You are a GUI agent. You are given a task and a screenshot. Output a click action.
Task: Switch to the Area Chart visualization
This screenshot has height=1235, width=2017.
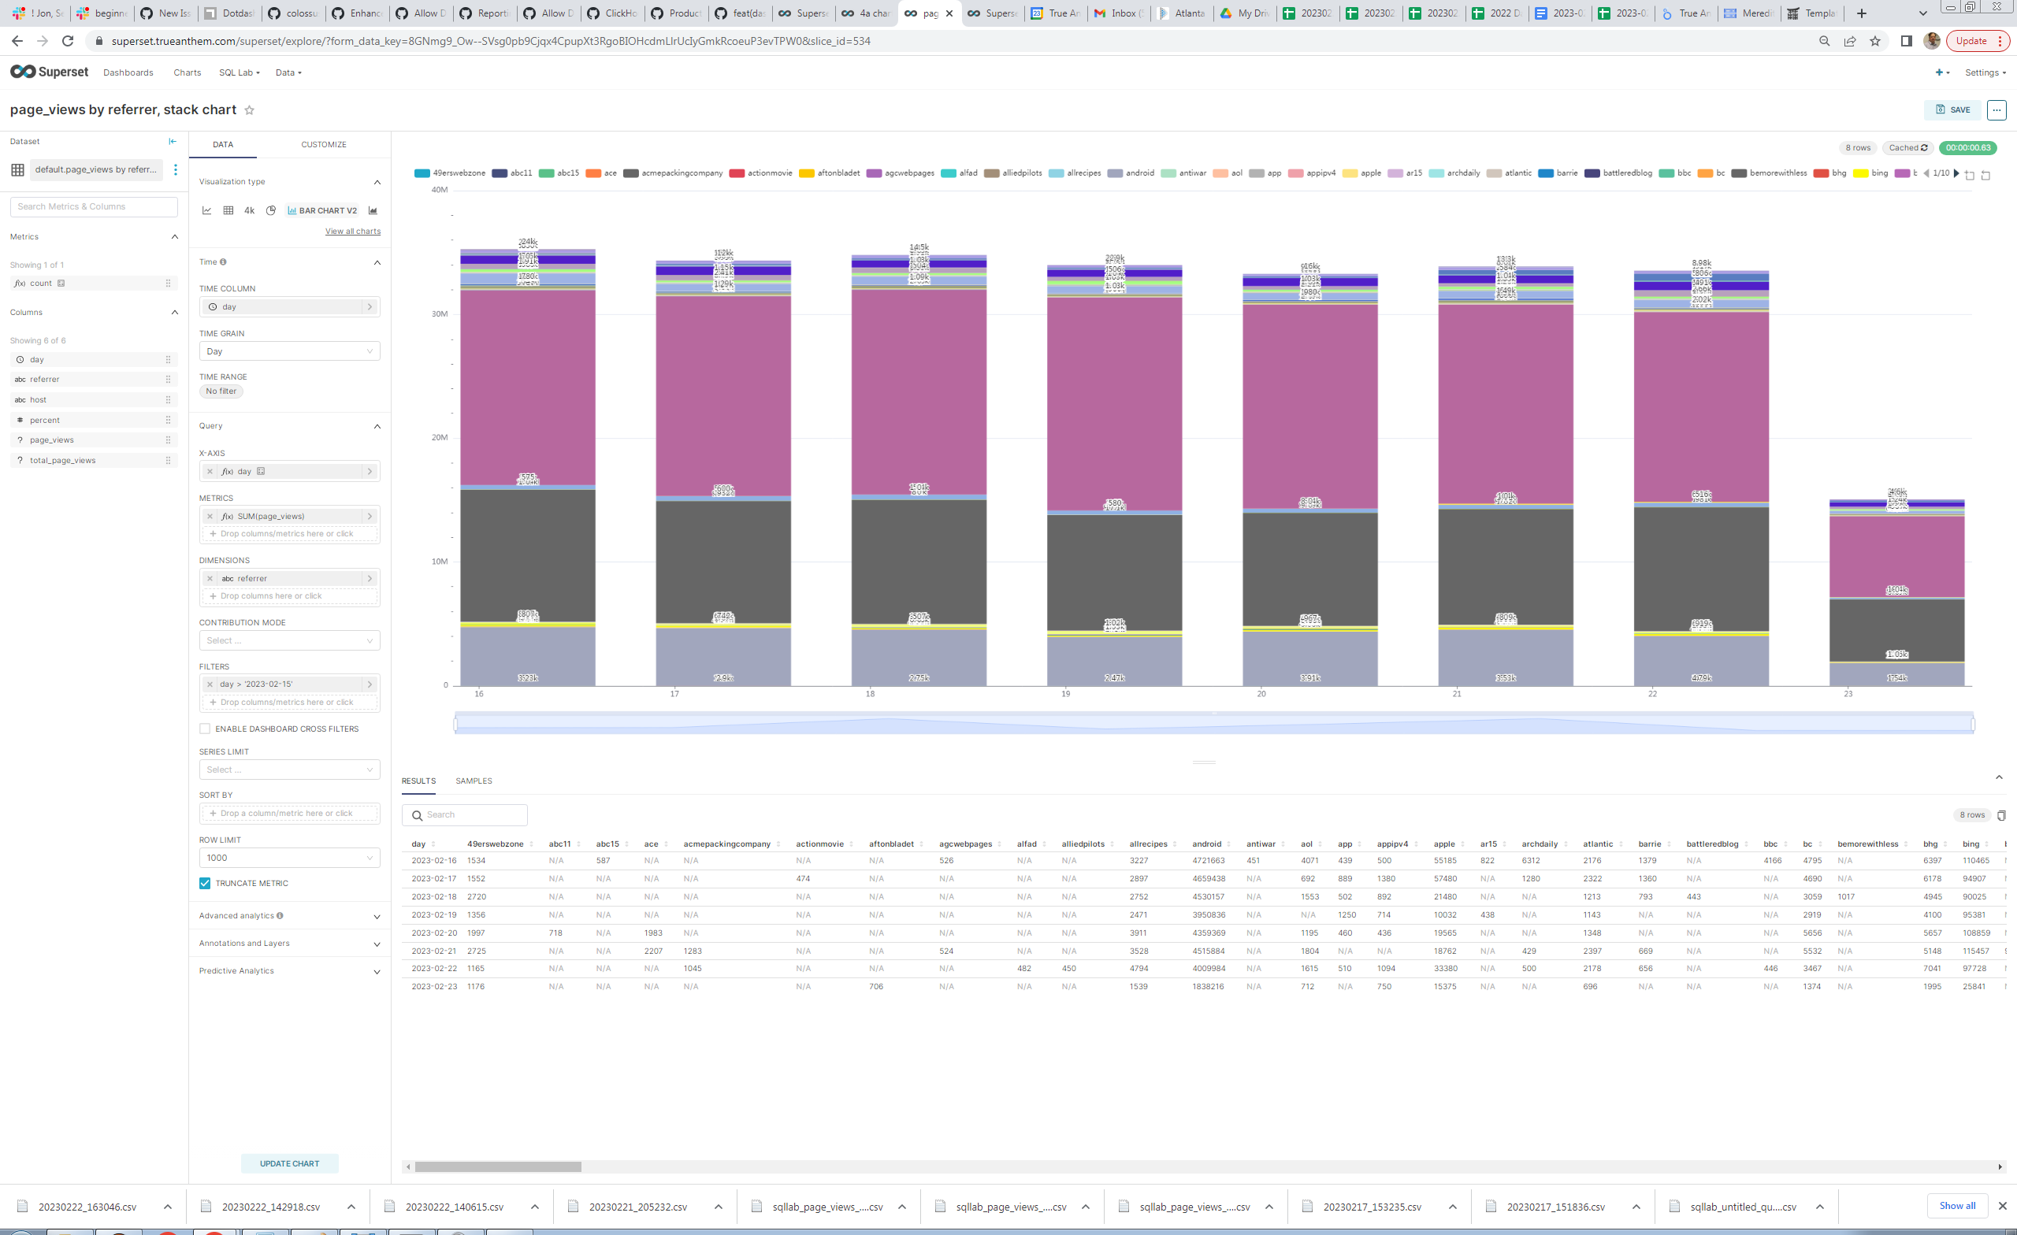click(373, 210)
